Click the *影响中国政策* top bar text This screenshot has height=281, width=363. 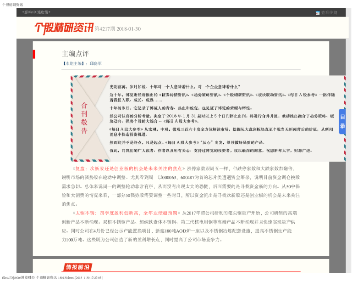point(36,12)
